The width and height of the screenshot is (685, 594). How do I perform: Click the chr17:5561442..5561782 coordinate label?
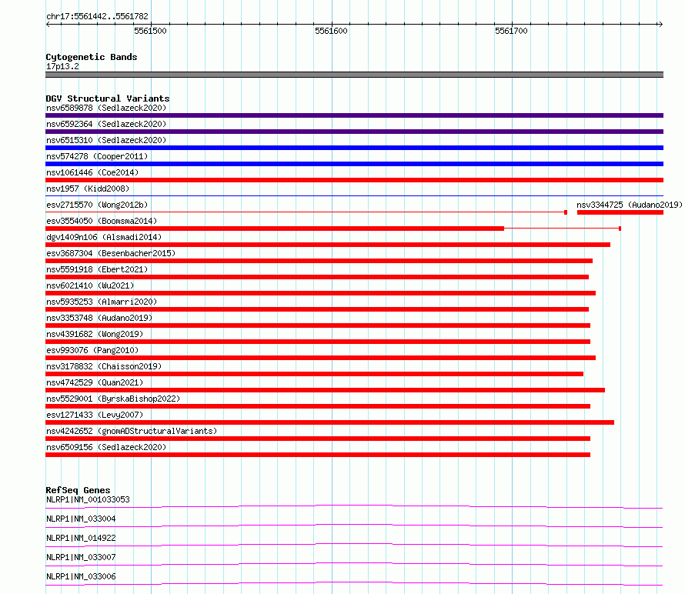(x=97, y=16)
